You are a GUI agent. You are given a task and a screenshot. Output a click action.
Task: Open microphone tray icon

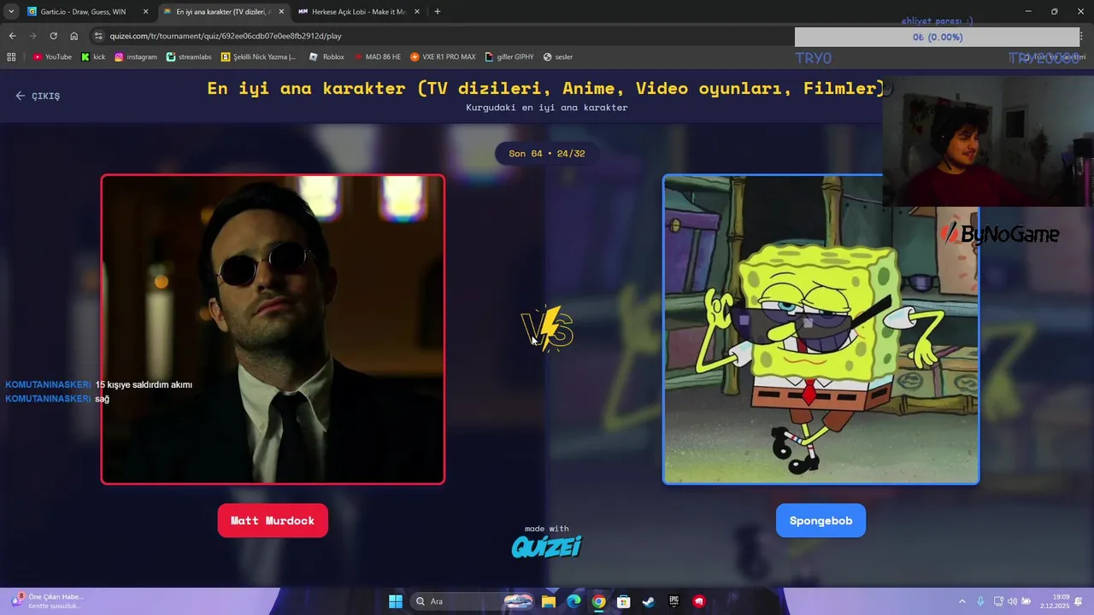[980, 601]
